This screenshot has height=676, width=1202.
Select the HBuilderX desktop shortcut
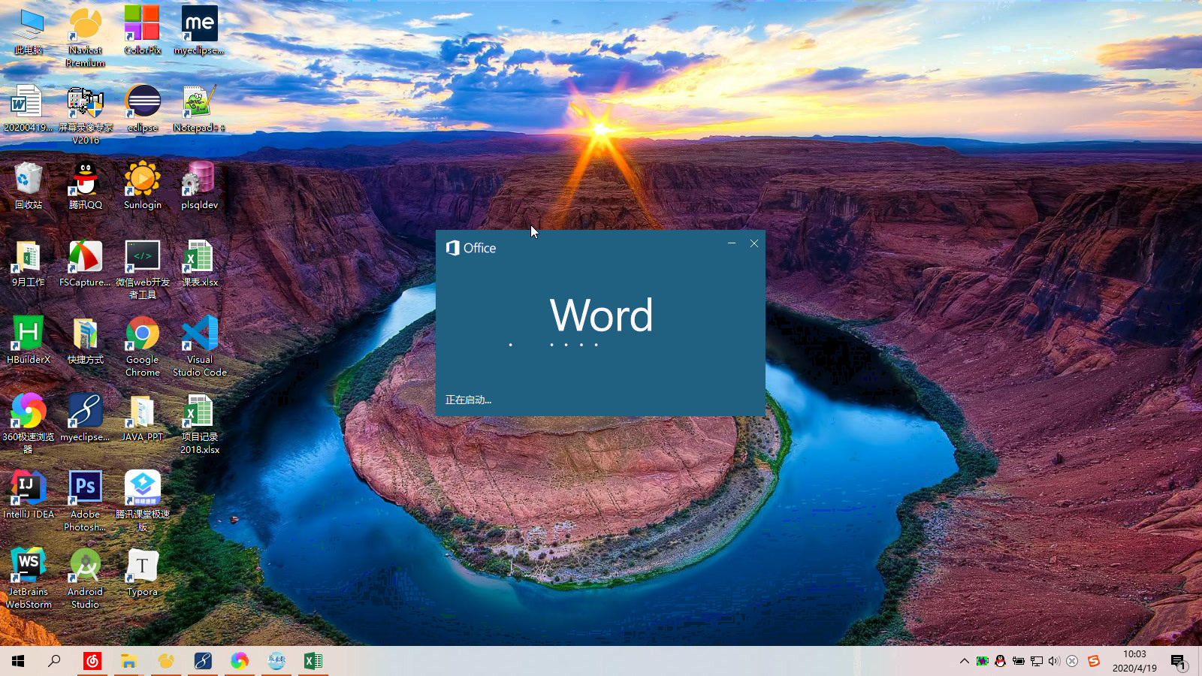coord(29,341)
